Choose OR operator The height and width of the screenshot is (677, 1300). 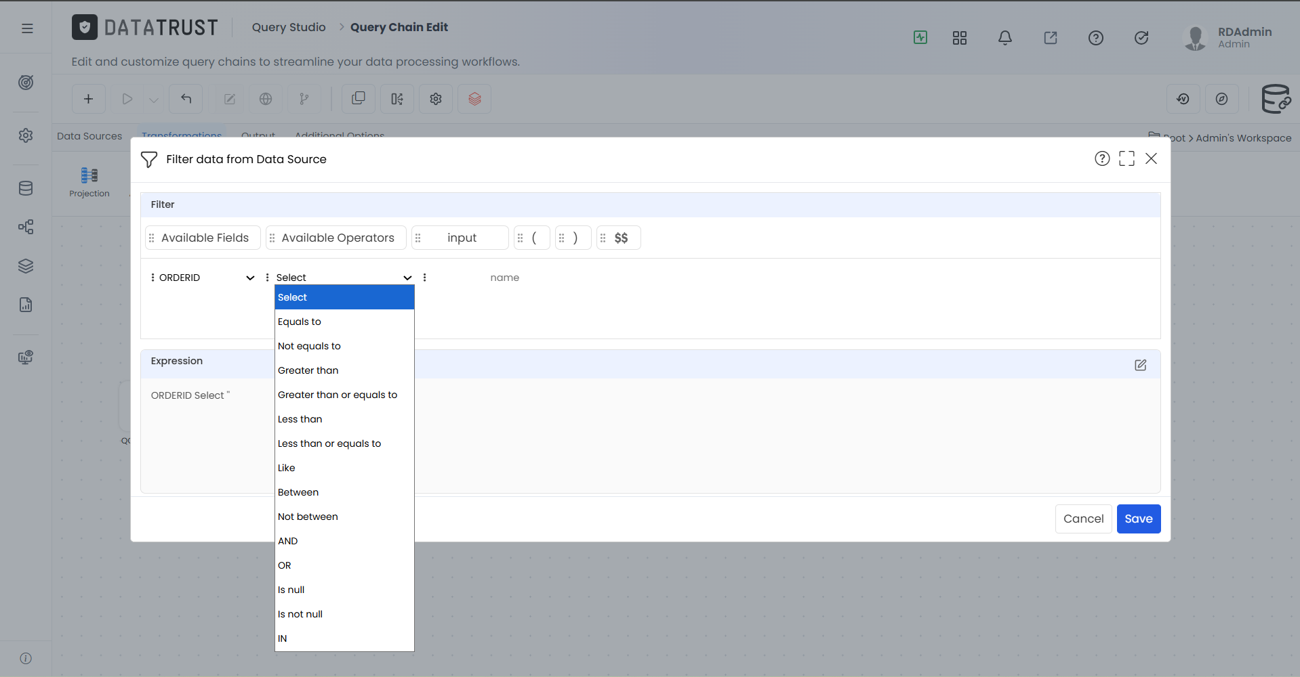344,565
